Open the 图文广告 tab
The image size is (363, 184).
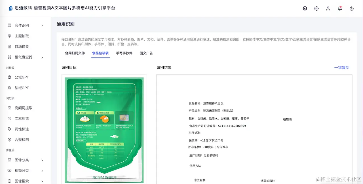pyautogui.click(x=146, y=53)
